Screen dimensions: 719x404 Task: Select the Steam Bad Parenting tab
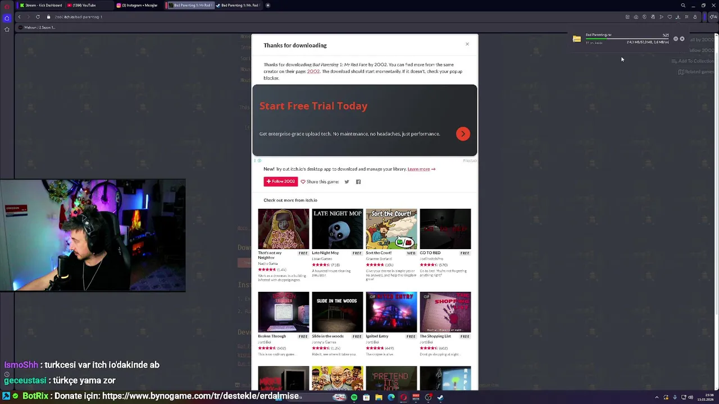tap(239, 5)
